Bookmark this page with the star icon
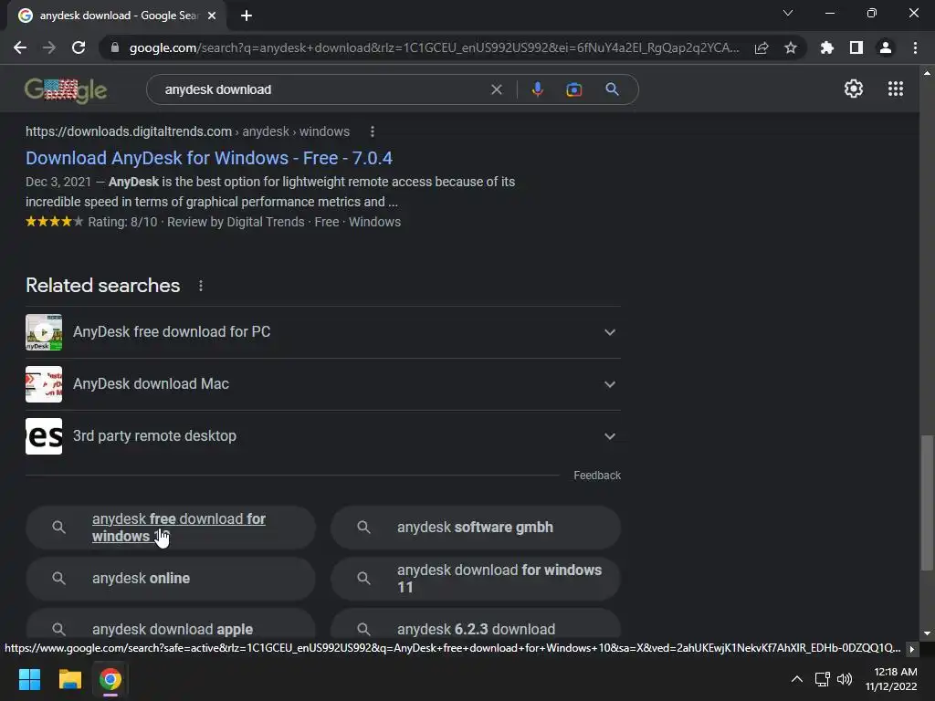This screenshot has width=935, height=701. 791,47
